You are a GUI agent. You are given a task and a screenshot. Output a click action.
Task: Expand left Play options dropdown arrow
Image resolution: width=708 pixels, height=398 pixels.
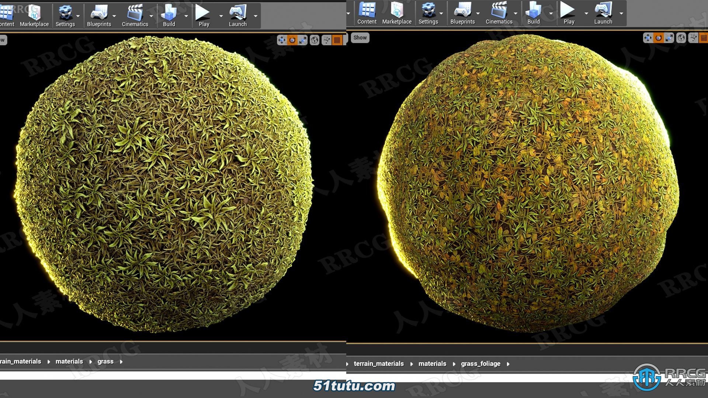[x=221, y=16]
